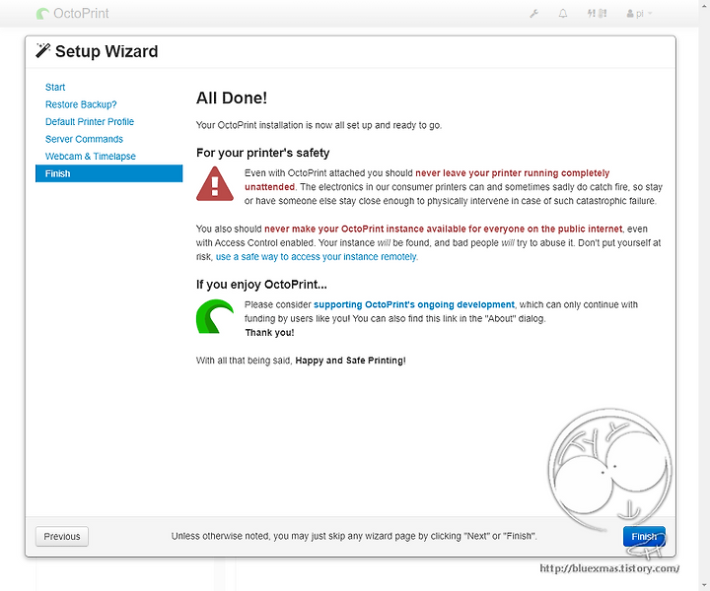
Task: Click the "All Done!" heading
Action: pos(232,98)
